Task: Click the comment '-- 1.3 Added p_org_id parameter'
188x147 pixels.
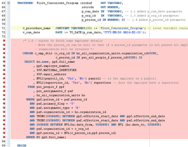Action: [x=152, y=16]
